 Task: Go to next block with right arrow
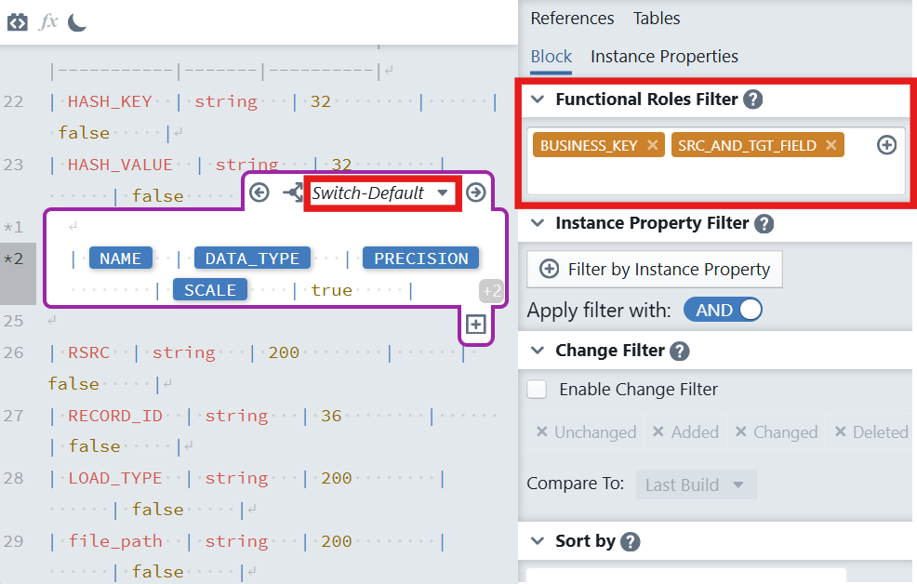click(476, 192)
